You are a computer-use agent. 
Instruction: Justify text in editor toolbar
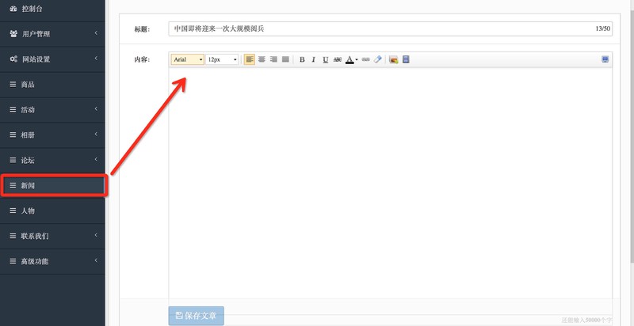pyautogui.click(x=285, y=59)
